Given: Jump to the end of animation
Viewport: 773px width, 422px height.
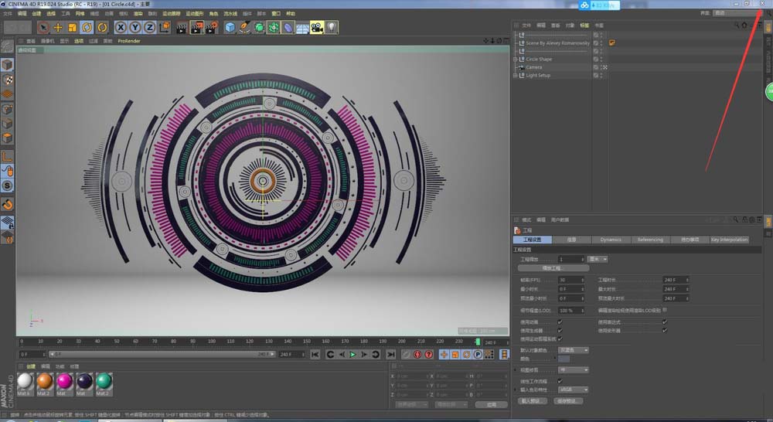Looking at the screenshot, I should 389,354.
